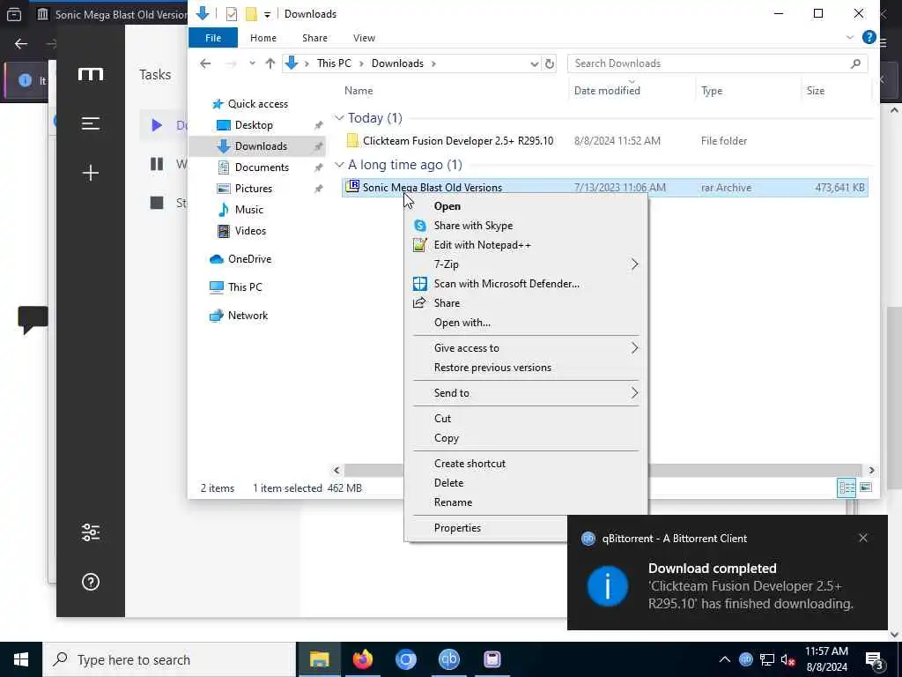Refresh the Downloads folder
This screenshot has width=902, height=677.
pos(550,63)
